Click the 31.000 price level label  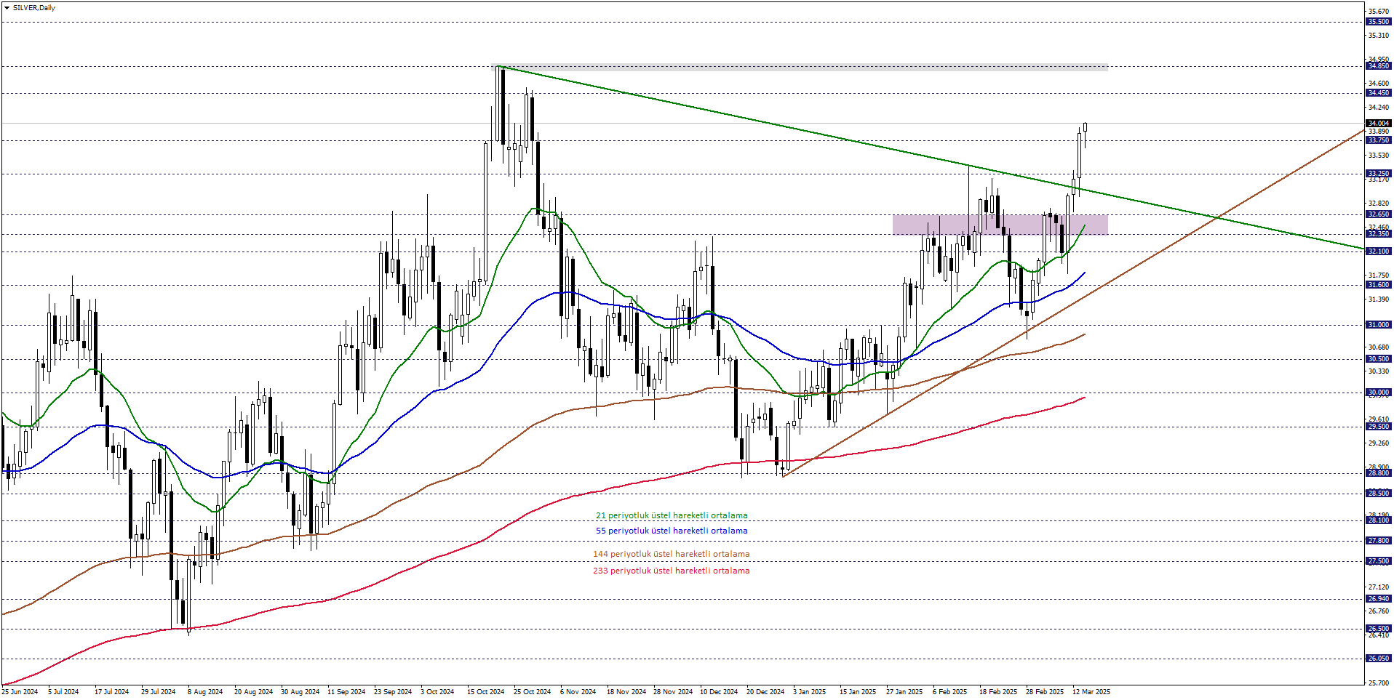[1379, 325]
